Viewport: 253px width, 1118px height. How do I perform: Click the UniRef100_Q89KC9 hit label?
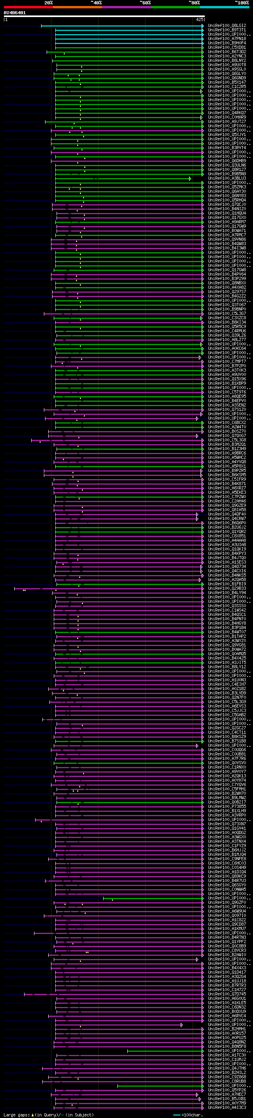(x=227, y=876)
